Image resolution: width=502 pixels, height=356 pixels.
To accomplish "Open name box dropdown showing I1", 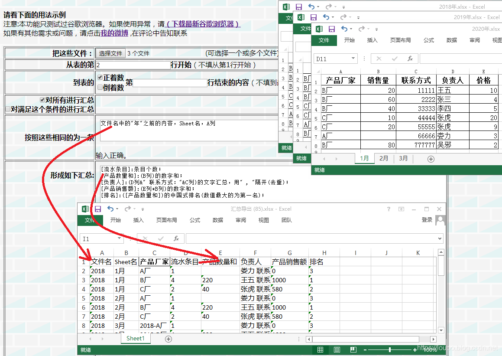I will click(119, 238).
